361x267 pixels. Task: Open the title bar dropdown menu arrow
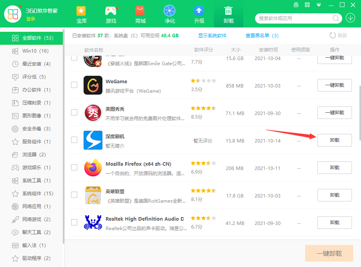coord(319,5)
